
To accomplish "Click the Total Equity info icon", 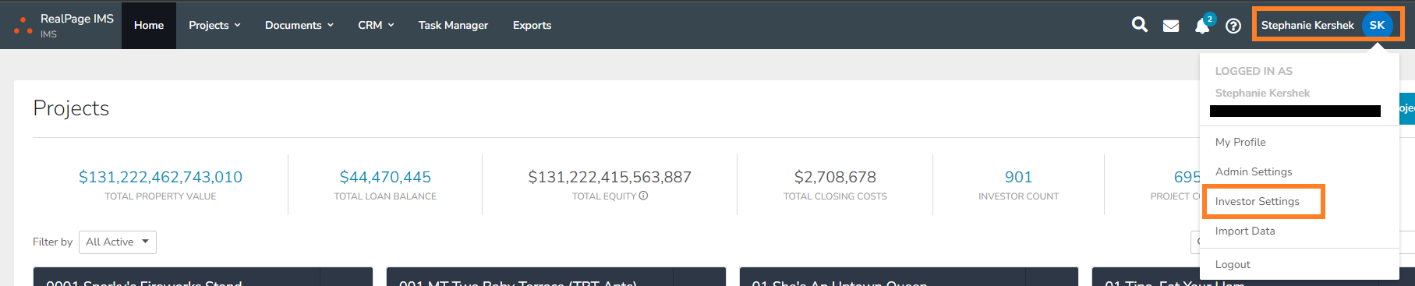I will pos(643,196).
